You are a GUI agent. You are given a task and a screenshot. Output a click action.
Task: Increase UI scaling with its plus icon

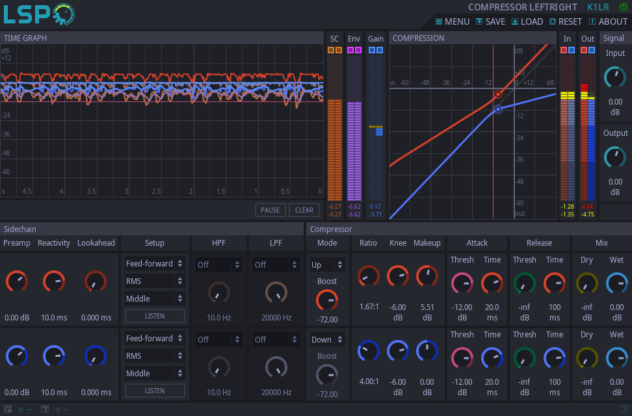tap(21, 409)
